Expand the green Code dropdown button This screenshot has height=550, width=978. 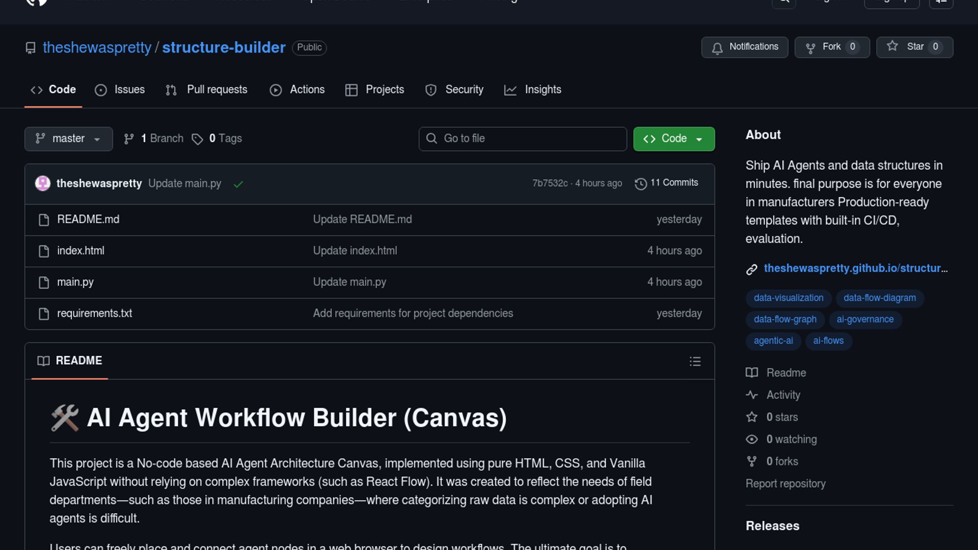click(673, 139)
